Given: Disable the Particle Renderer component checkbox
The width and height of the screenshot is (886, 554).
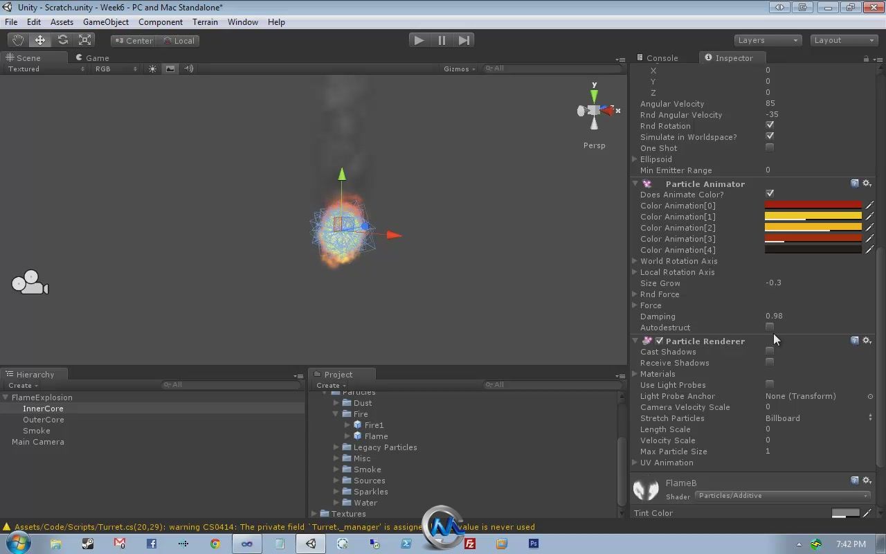Looking at the screenshot, I should point(660,341).
